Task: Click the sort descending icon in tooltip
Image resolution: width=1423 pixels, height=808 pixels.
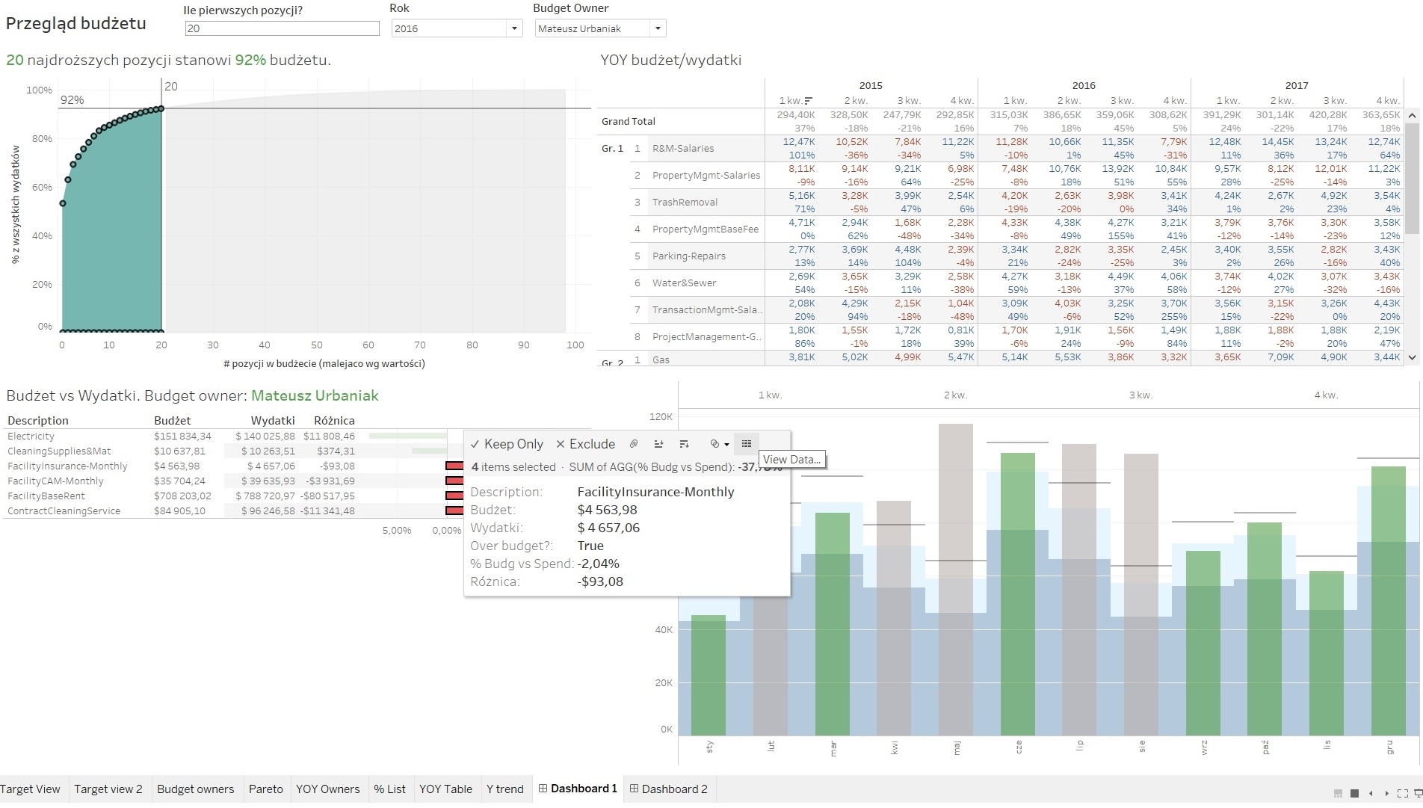Action: pyautogui.click(x=684, y=444)
